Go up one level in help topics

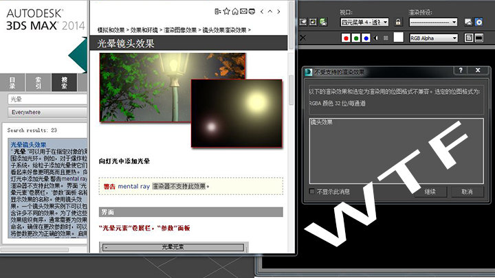270,12
